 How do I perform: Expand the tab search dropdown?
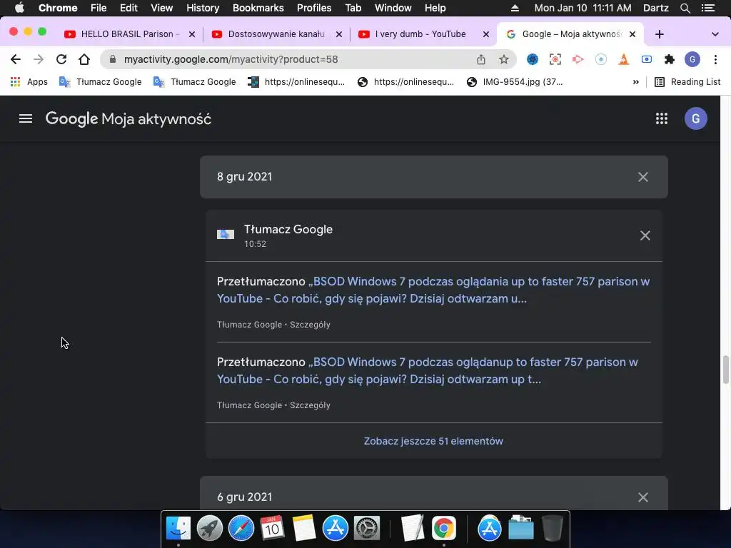pos(715,34)
